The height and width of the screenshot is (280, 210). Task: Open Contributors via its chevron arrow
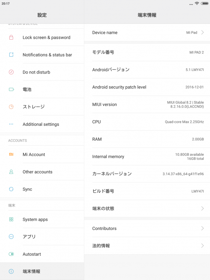click(x=202, y=228)
